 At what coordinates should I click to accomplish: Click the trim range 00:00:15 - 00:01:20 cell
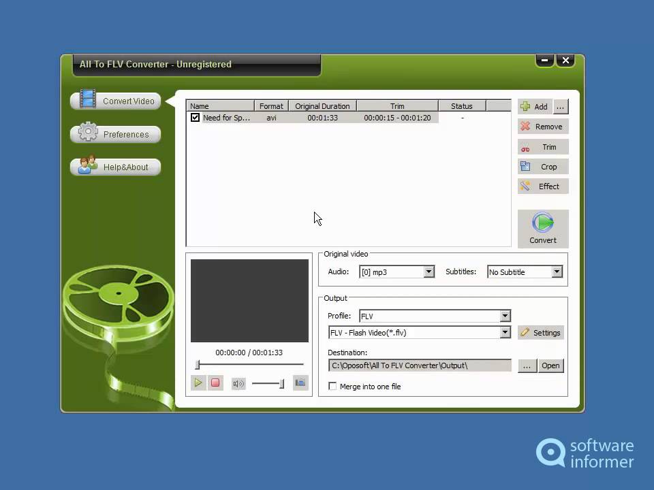[397, 118]
